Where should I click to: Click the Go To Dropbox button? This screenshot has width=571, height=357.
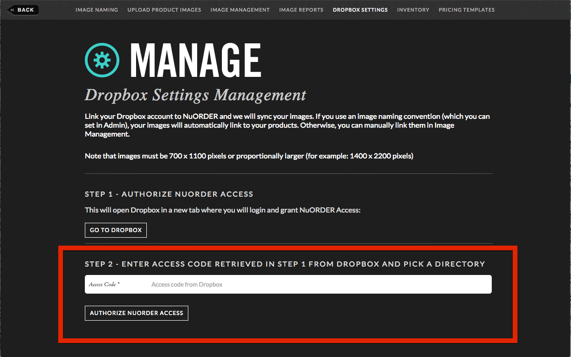[116, 230]
